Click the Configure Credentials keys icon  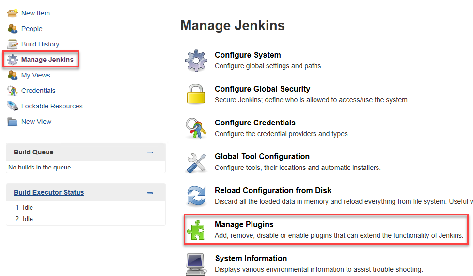point(196,128)
